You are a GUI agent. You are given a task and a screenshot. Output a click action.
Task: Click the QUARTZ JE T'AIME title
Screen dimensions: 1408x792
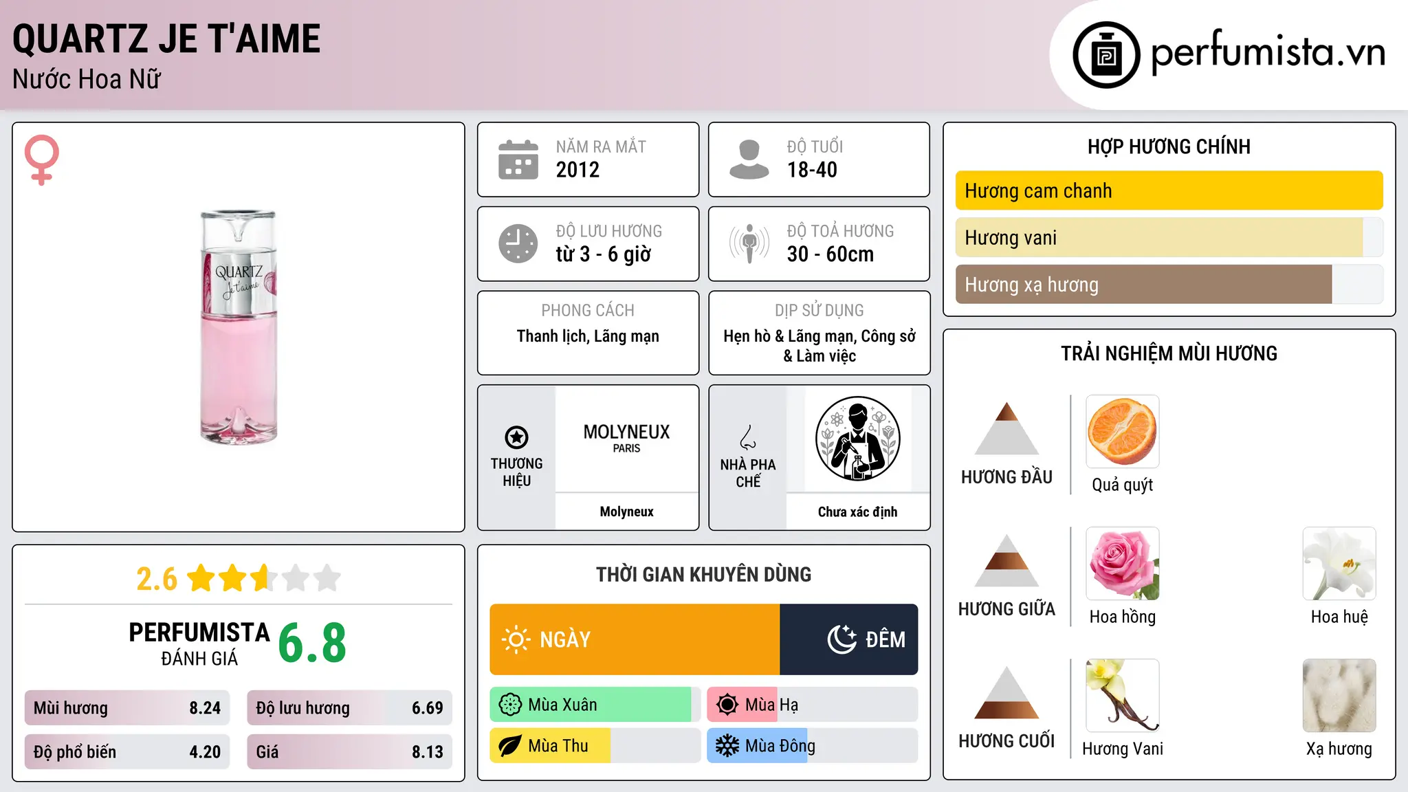pyautogui.click(x=166, y=38)
